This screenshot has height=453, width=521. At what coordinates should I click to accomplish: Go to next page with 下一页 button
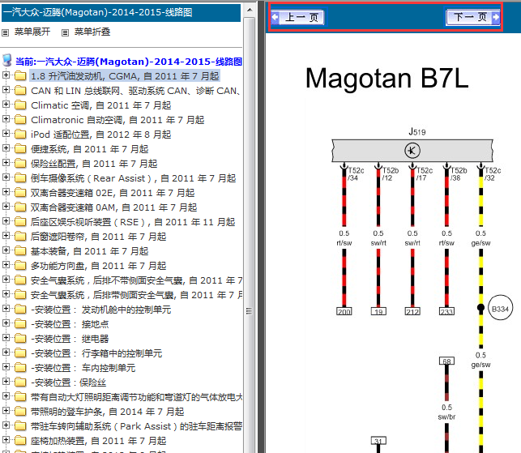(473, 17)
